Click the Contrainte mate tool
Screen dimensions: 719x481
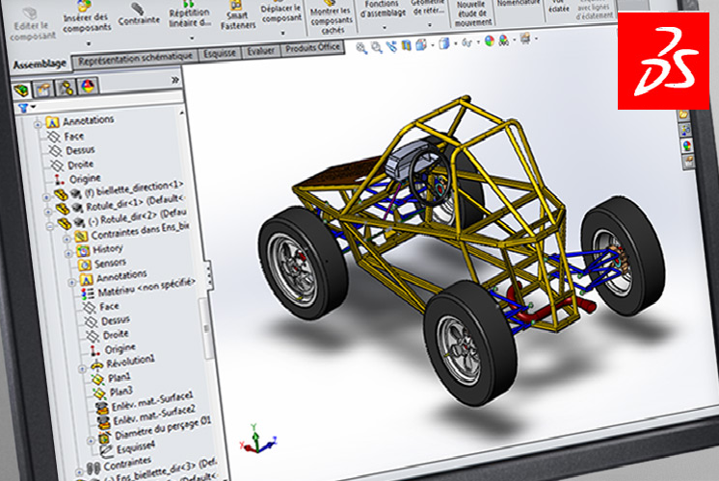[138, 19]
